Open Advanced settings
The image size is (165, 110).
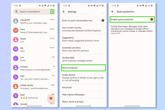click(83, 87)
